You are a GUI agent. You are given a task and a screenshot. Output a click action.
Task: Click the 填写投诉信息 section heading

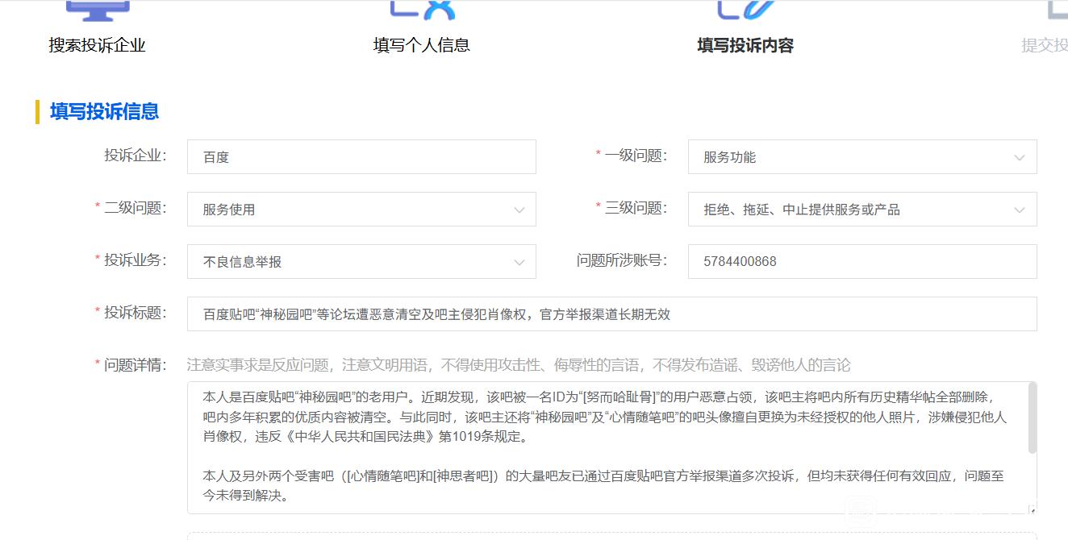tap(104, 111)
